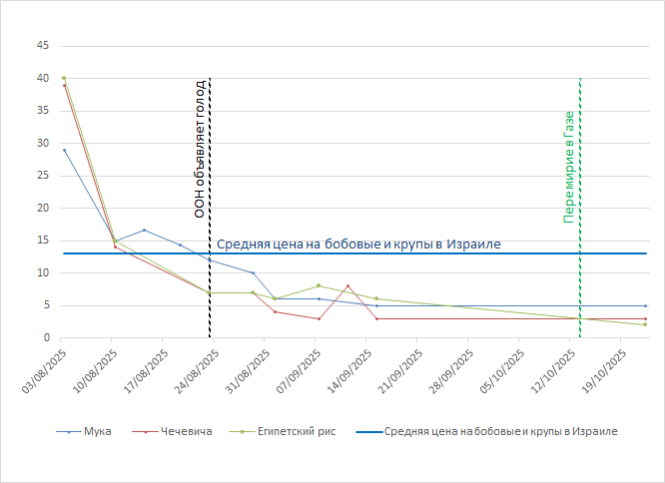Click the first Мука data point at 29
The height and width of the screenshot is (483, 665).
coord(64,150)
